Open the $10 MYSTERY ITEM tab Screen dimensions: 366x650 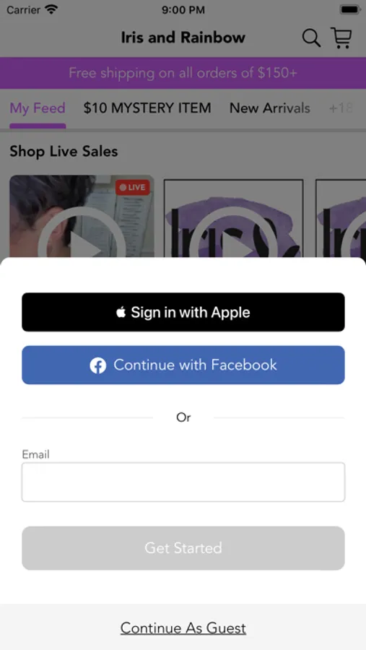(147, 108)
